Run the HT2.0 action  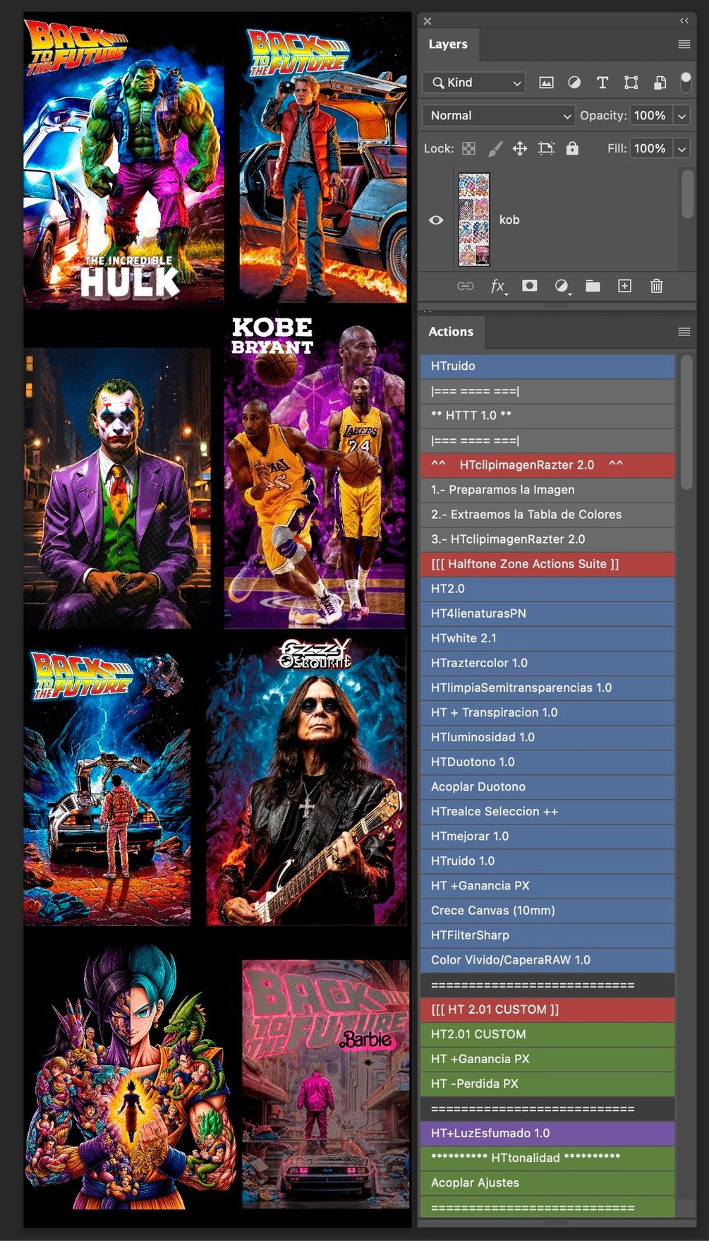pos(547,588)
